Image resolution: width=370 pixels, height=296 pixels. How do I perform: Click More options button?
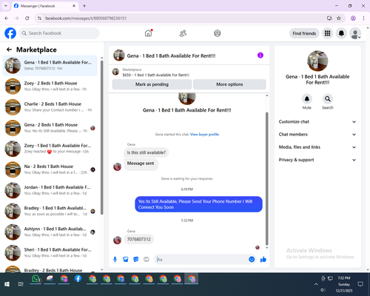click(229, 84)
